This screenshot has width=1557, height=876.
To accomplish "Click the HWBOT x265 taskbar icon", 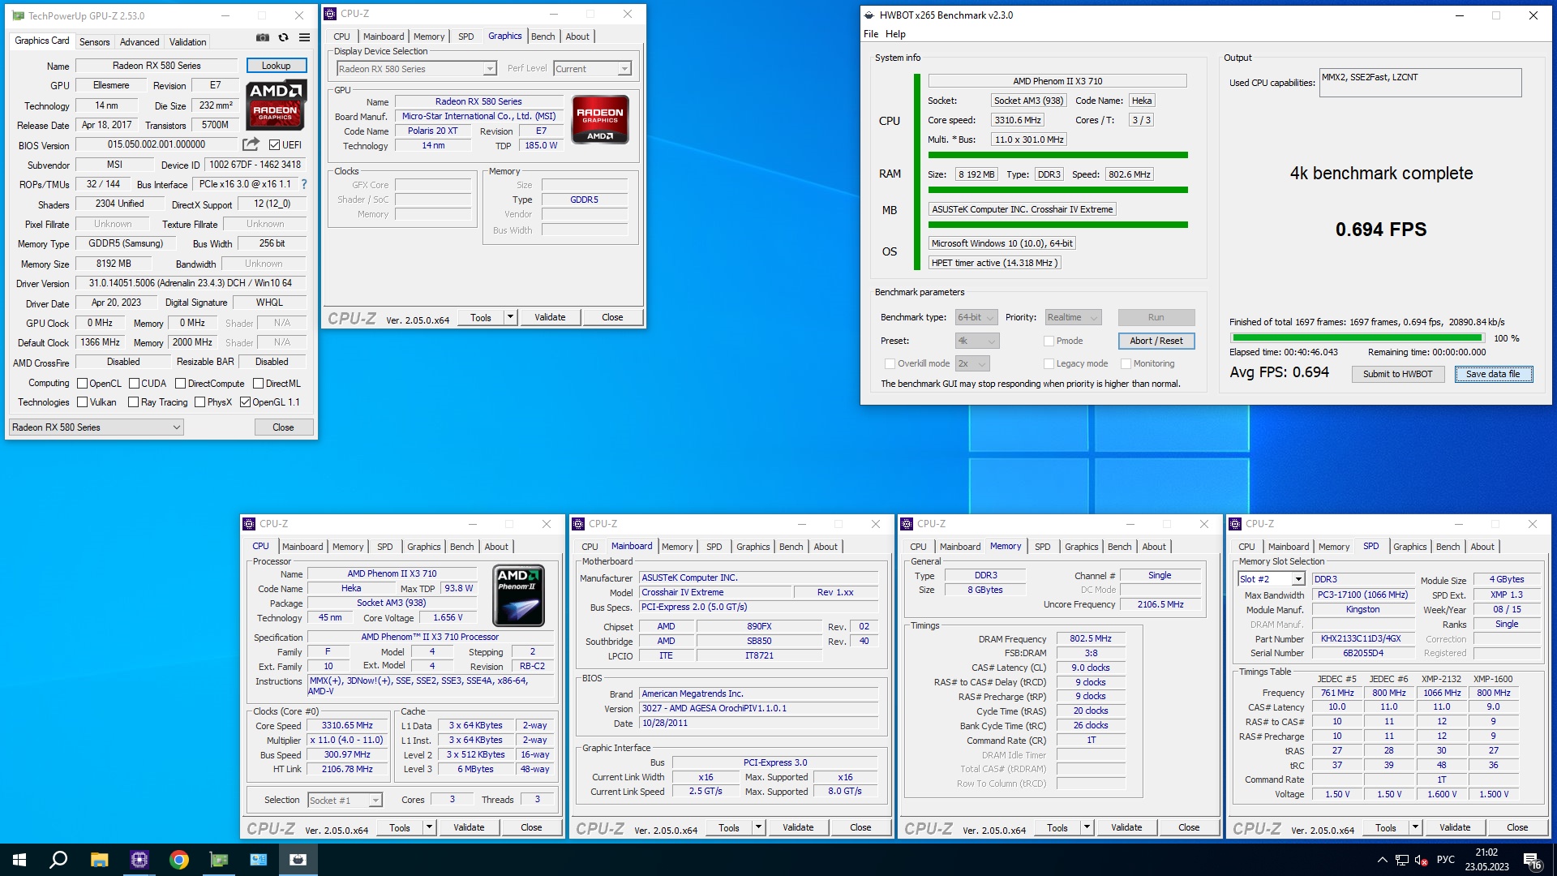I will pos(298,860).
